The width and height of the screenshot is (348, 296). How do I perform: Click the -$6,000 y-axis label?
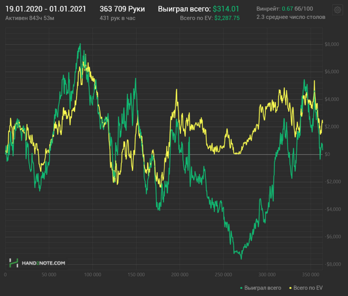tap(333, 236)
